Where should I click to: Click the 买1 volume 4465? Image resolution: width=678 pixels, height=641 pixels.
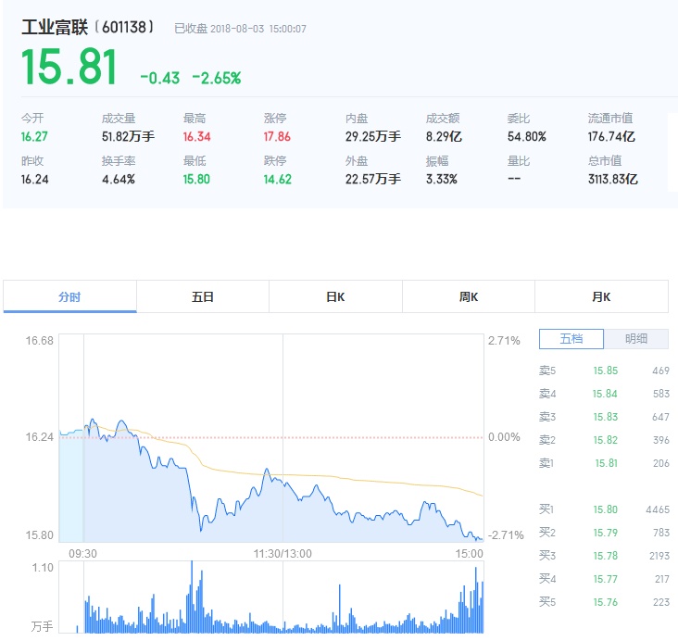pos(658,509)
